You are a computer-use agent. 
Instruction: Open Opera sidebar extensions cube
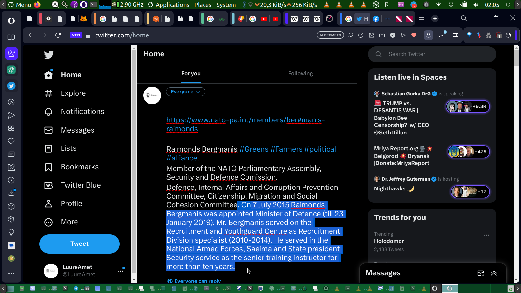[11, 206]
